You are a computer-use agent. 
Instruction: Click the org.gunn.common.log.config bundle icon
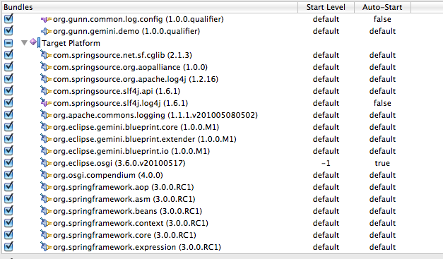click(46, 19)
